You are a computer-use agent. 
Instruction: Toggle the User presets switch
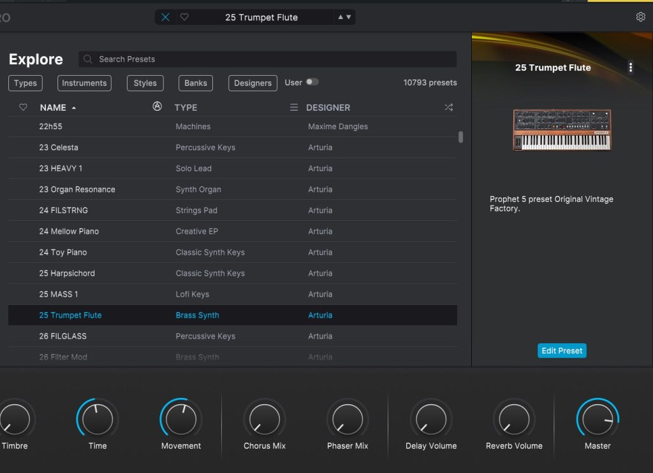tap(312, 82)
